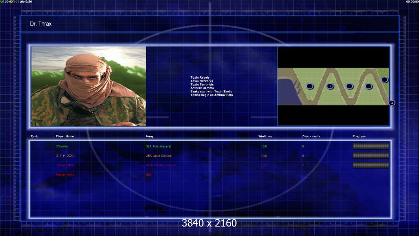Click the Anthrax Gamma line
This screenshot has width=419, height=236.
pyautogui.click(x=202, y=88)
